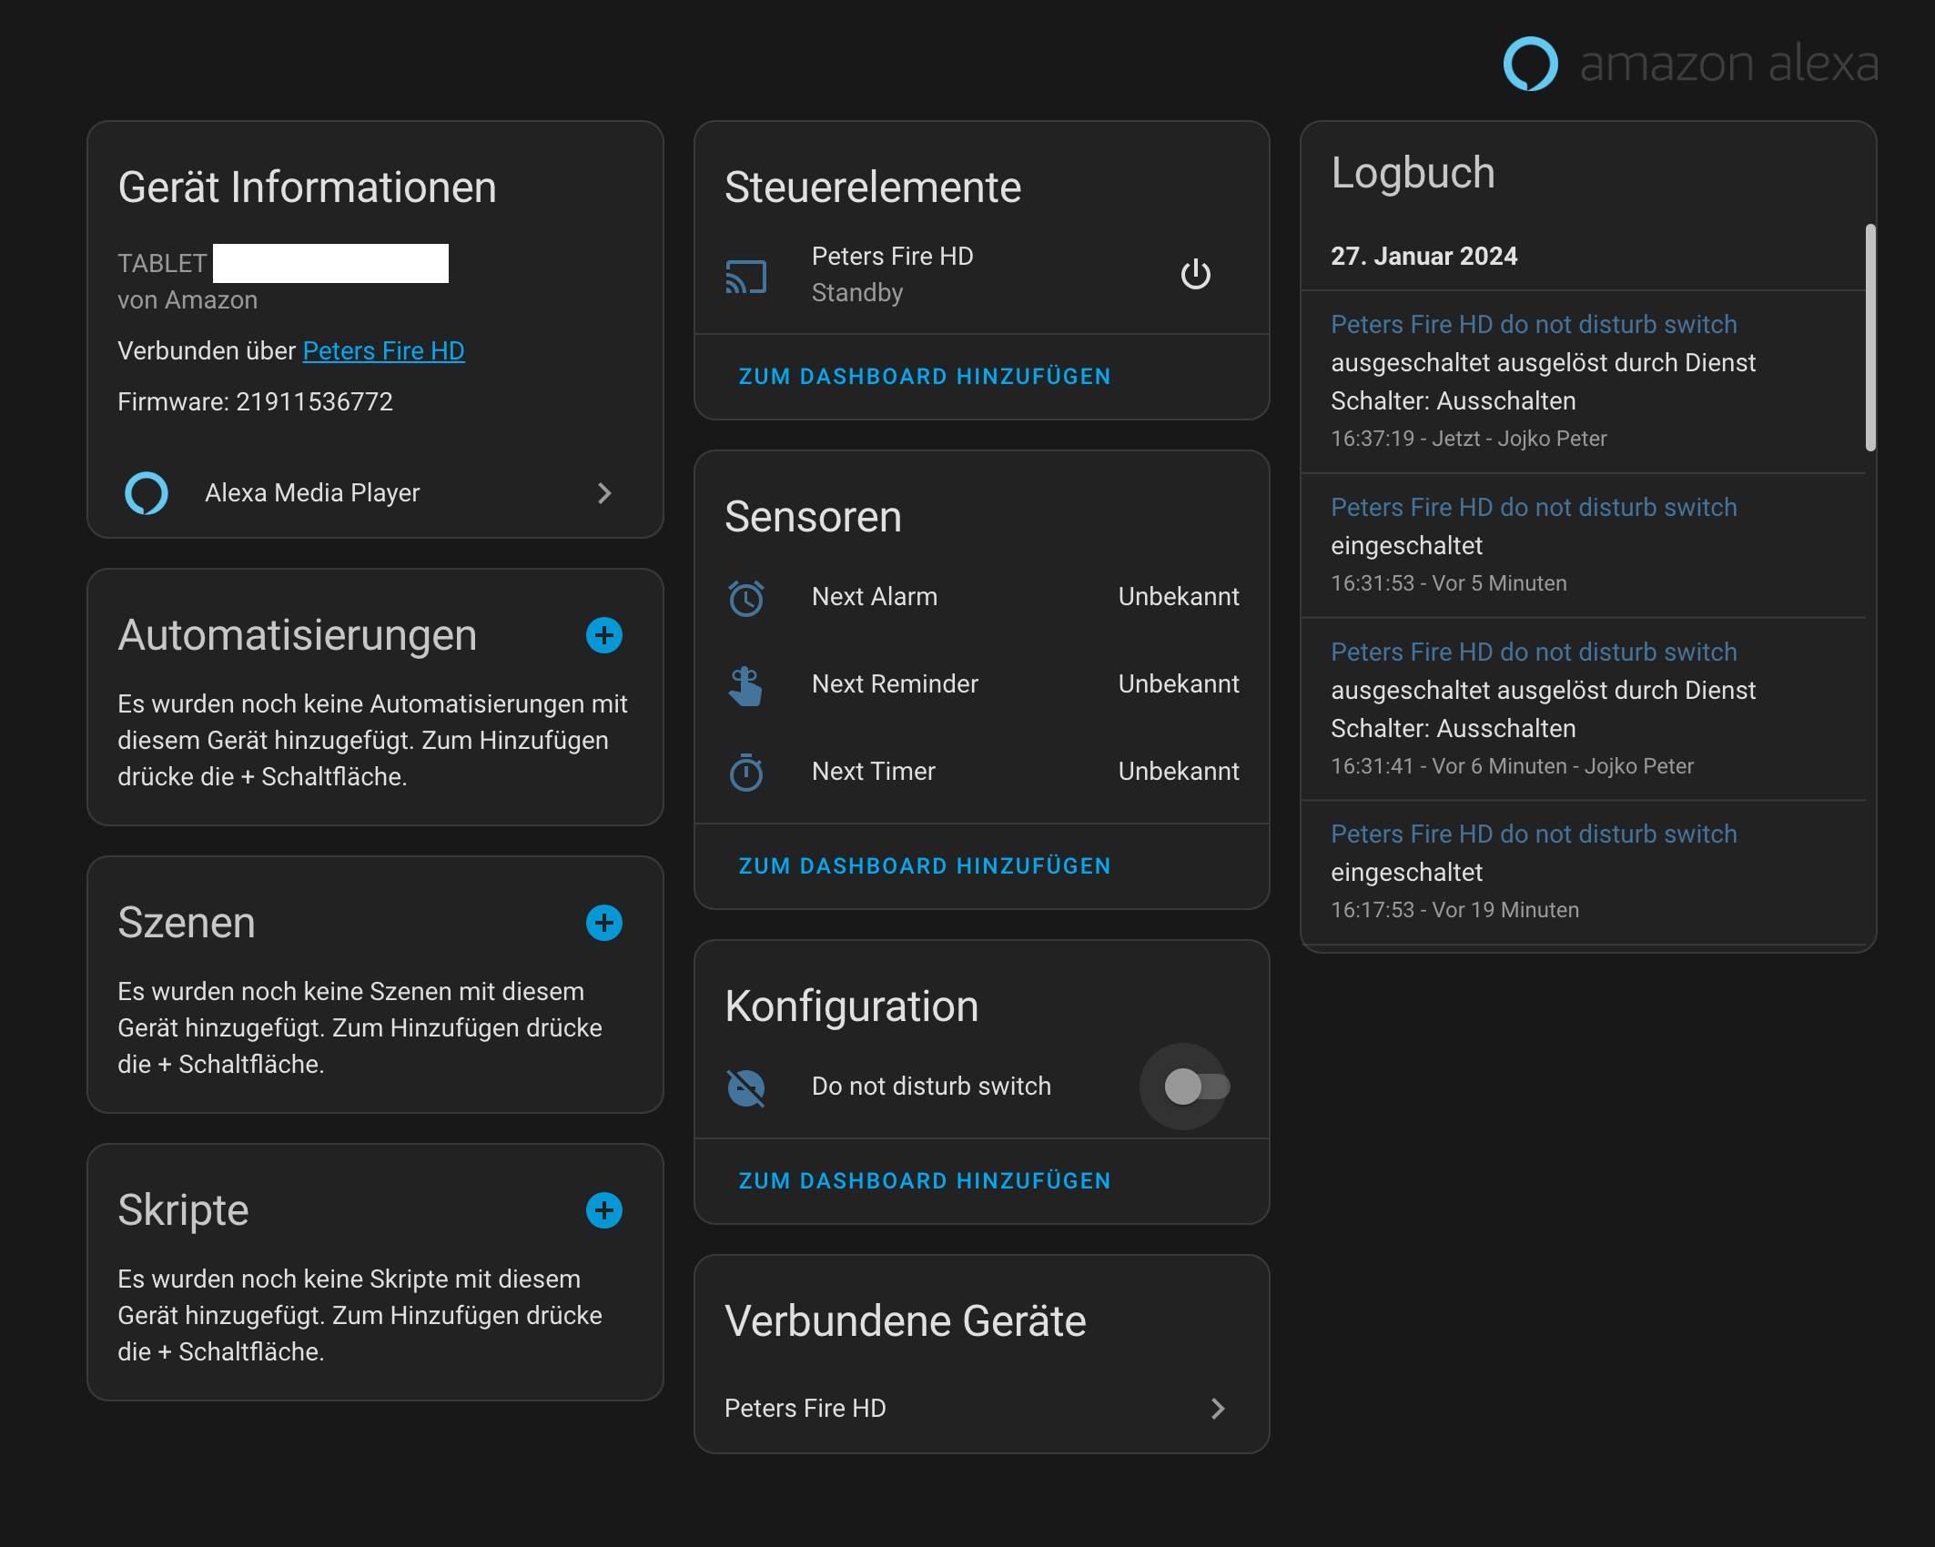Click the do not disturb icon
1935x1547 pixels.
pyautogui.click(x=746, y=1087)
